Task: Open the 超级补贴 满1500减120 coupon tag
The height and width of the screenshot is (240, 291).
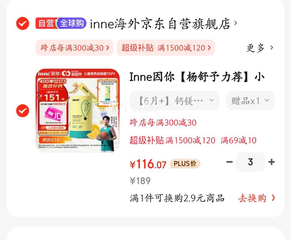Action: point(166,48)
